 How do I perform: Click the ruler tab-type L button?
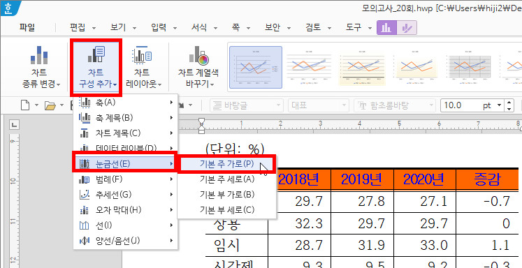tap(14, 124)
